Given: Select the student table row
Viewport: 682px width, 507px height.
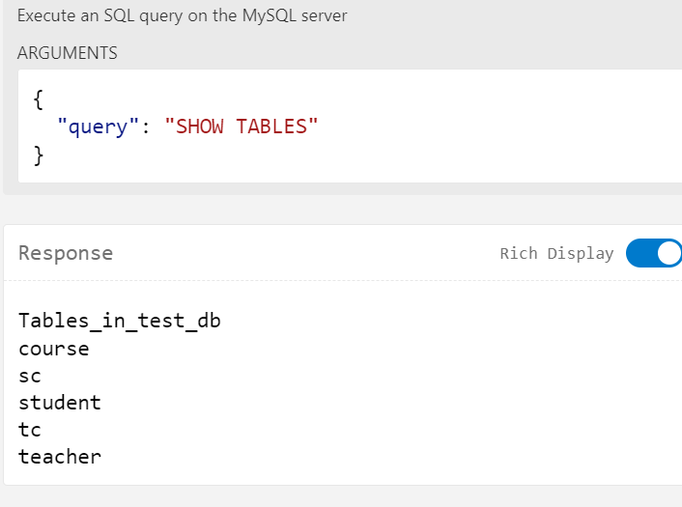Looking at the screenshot, I should click(60, 403).
